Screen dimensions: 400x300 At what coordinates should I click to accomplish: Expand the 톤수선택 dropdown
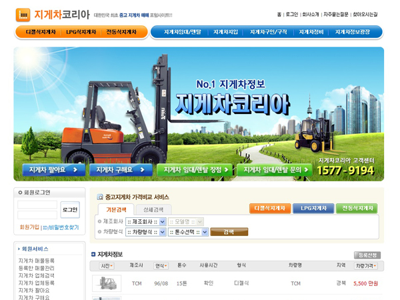187,232
